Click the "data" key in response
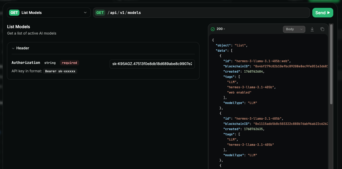 tap(221, 51)
